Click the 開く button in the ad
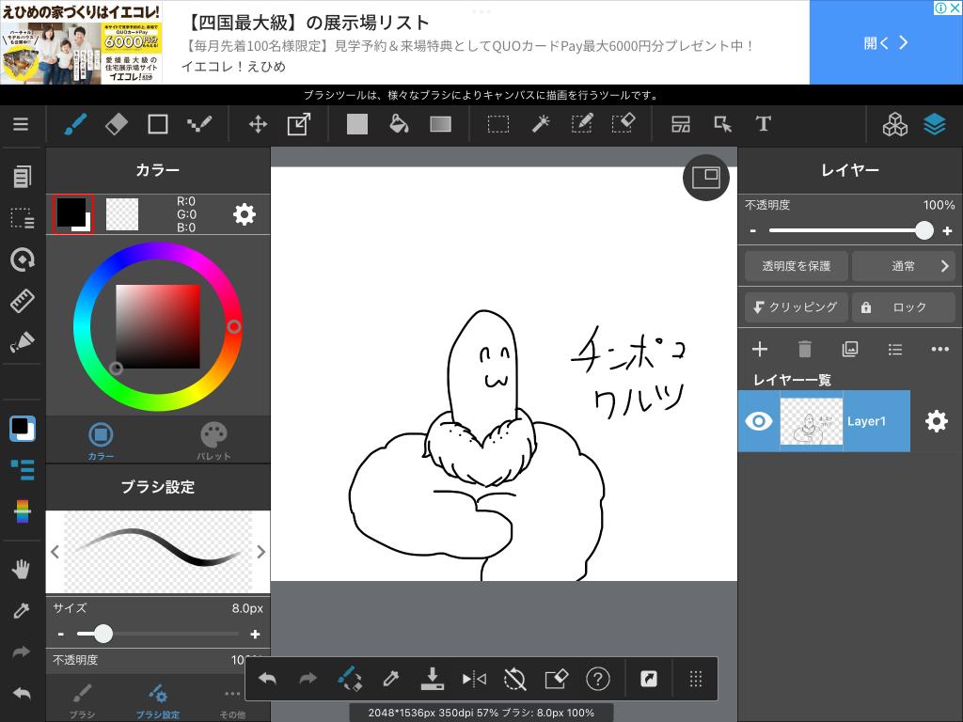This screenshot has height=722, width=963. pos(886,42)
